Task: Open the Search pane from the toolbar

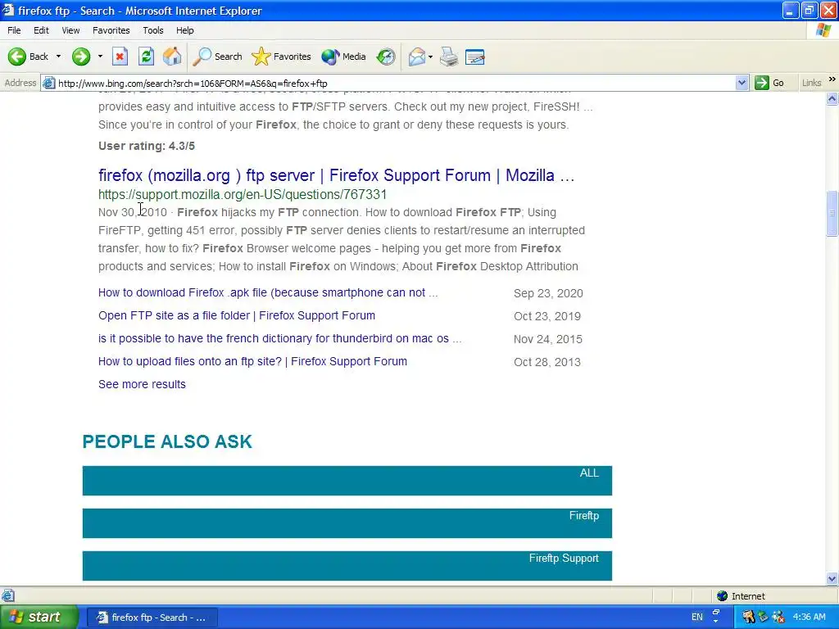Action: coord(217,57)
